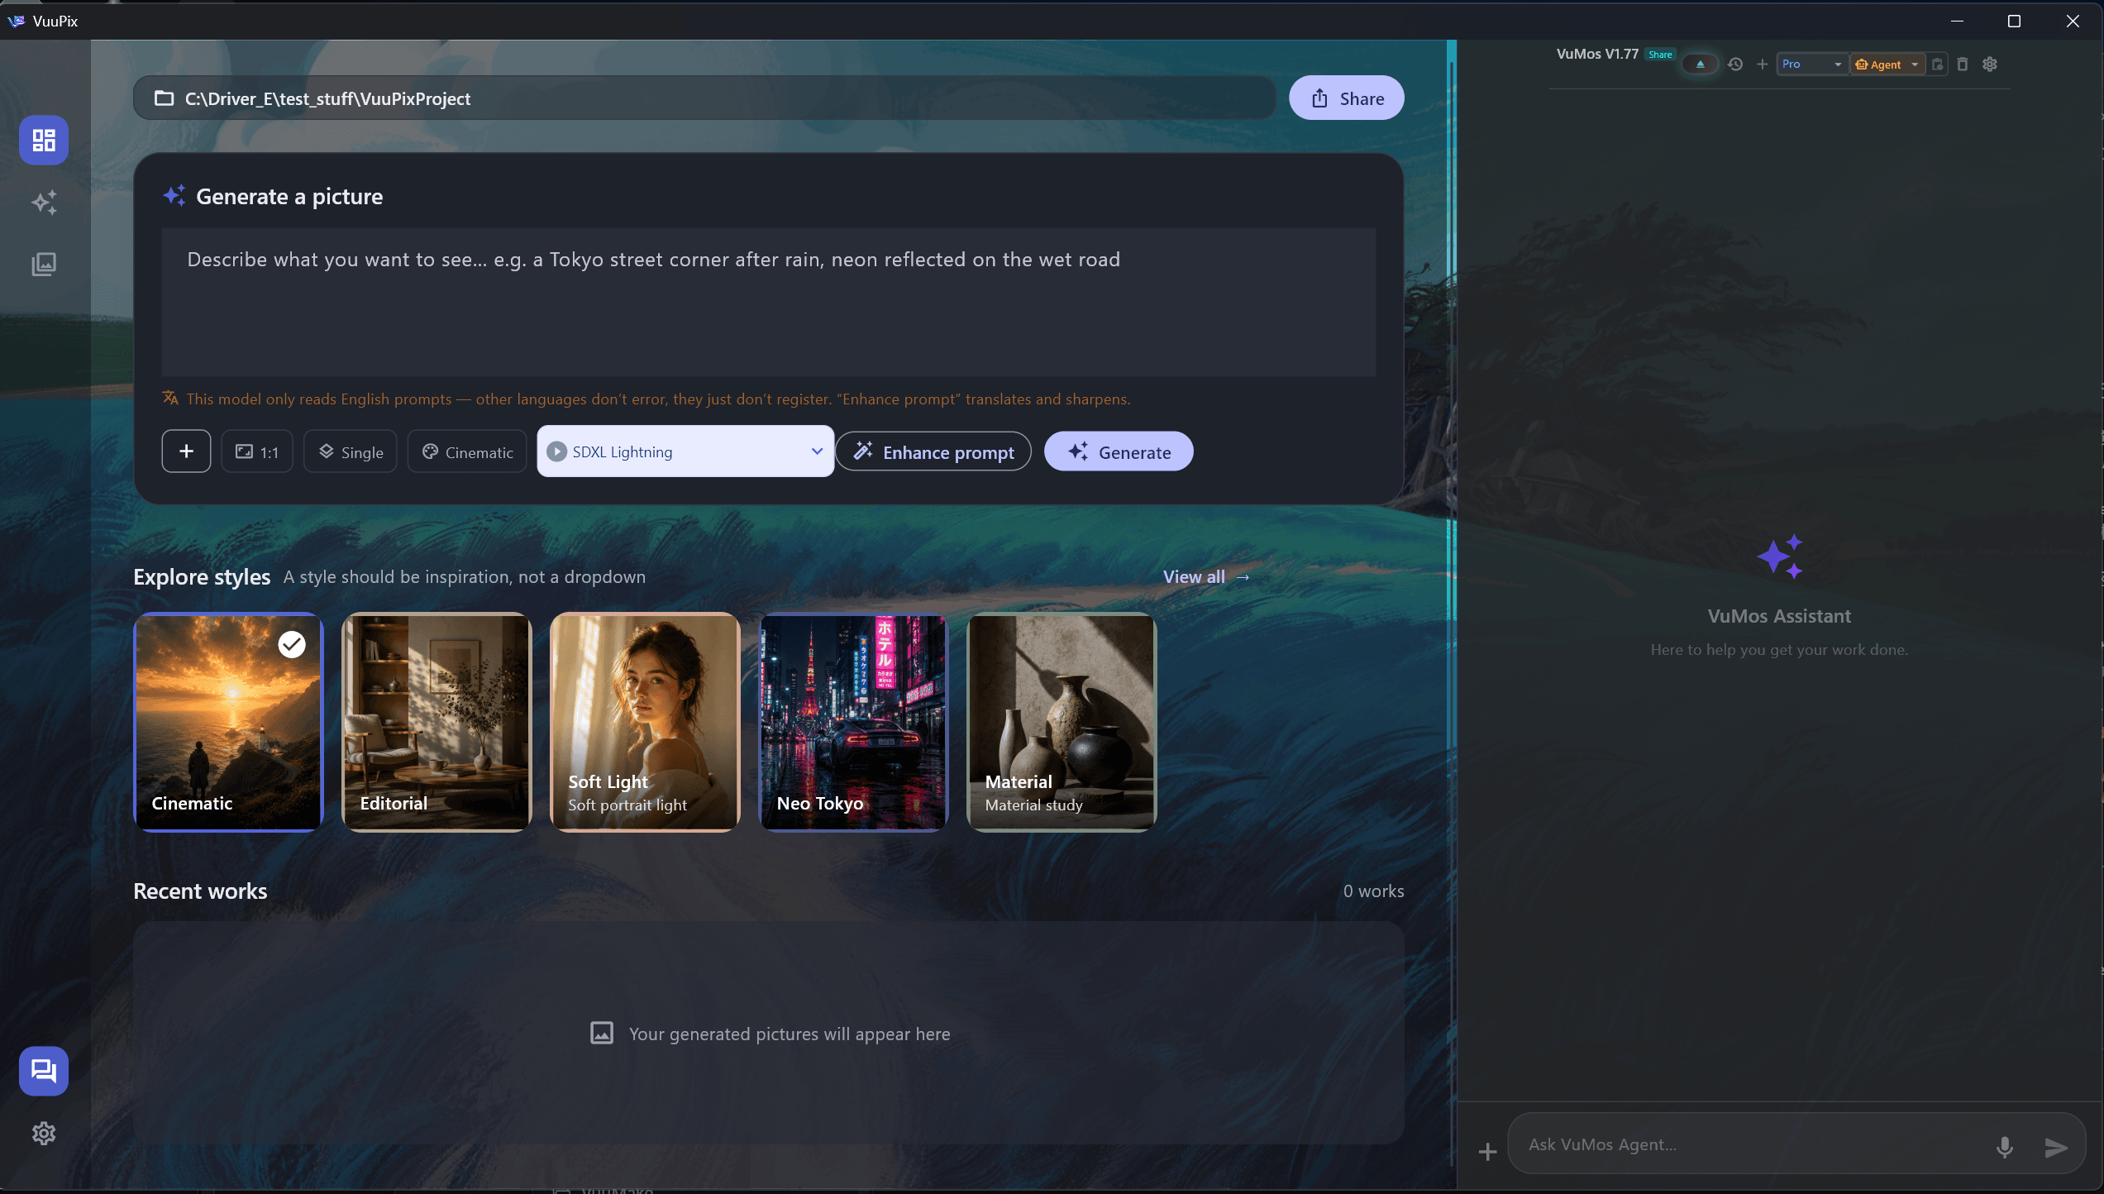Open the sparkle generate sidebar icon
This screenshot has width=2104, height=1194.
click(x=44, y=203)
